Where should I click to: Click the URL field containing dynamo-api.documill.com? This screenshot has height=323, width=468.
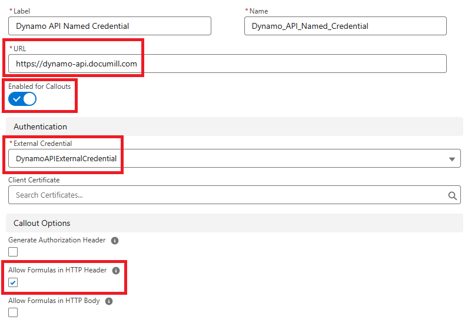click(x=227, y=64)
